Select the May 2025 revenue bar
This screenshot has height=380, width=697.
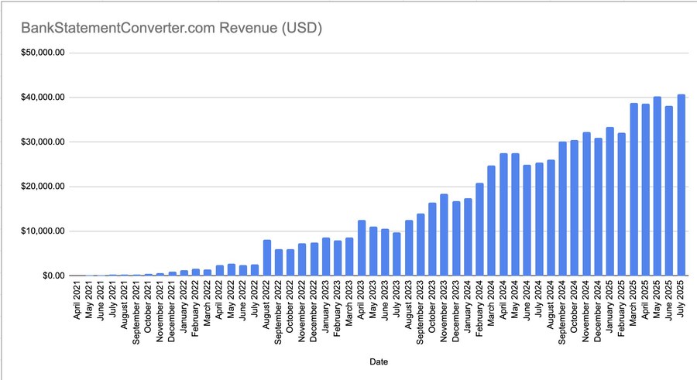(657, 187)
